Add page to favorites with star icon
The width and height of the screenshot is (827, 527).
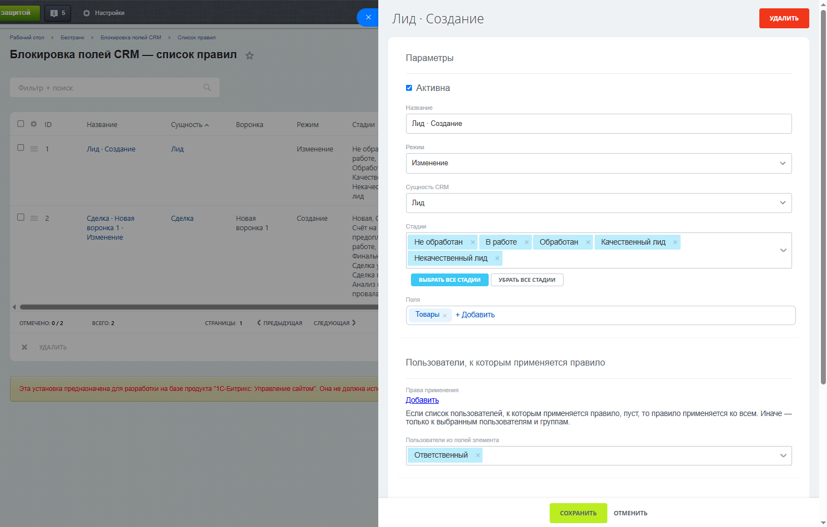coord(250,55)
